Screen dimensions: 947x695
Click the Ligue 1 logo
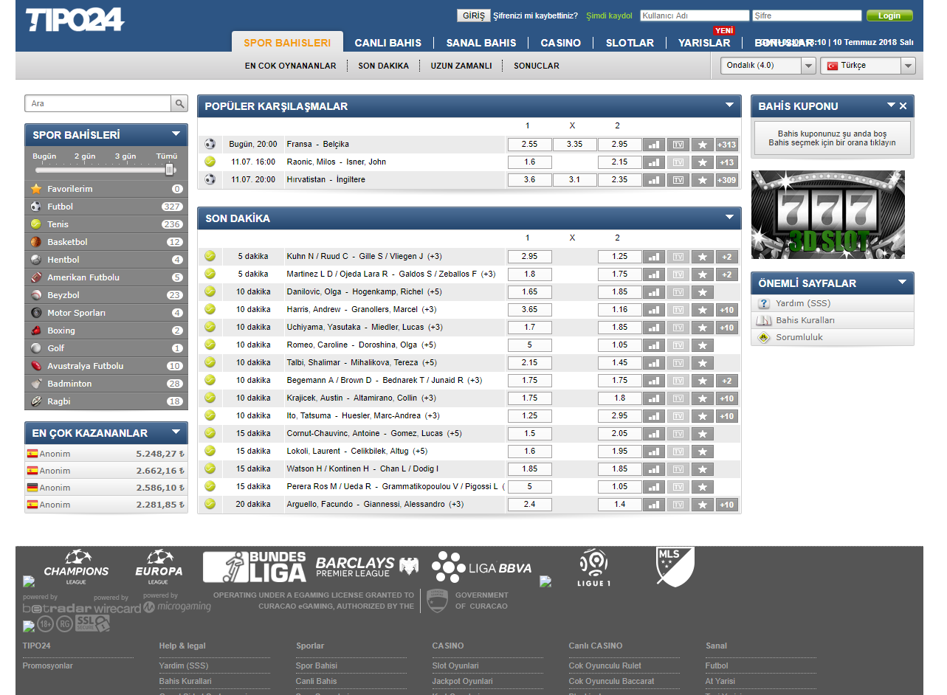tap(593, 567)
